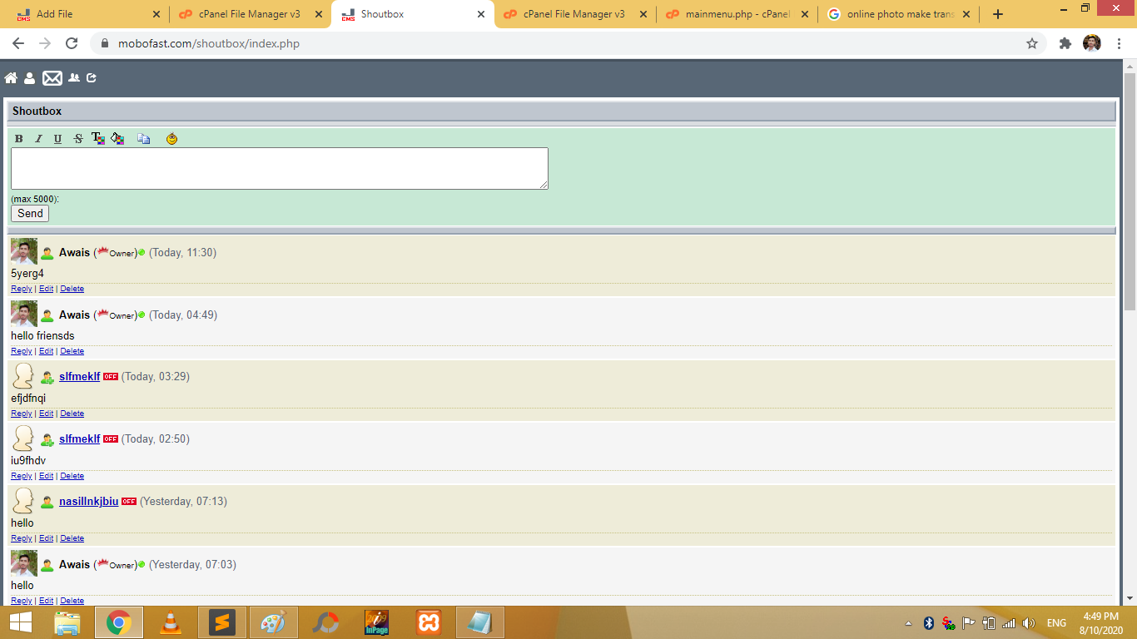Reload the current page

(x=72, y=43)
